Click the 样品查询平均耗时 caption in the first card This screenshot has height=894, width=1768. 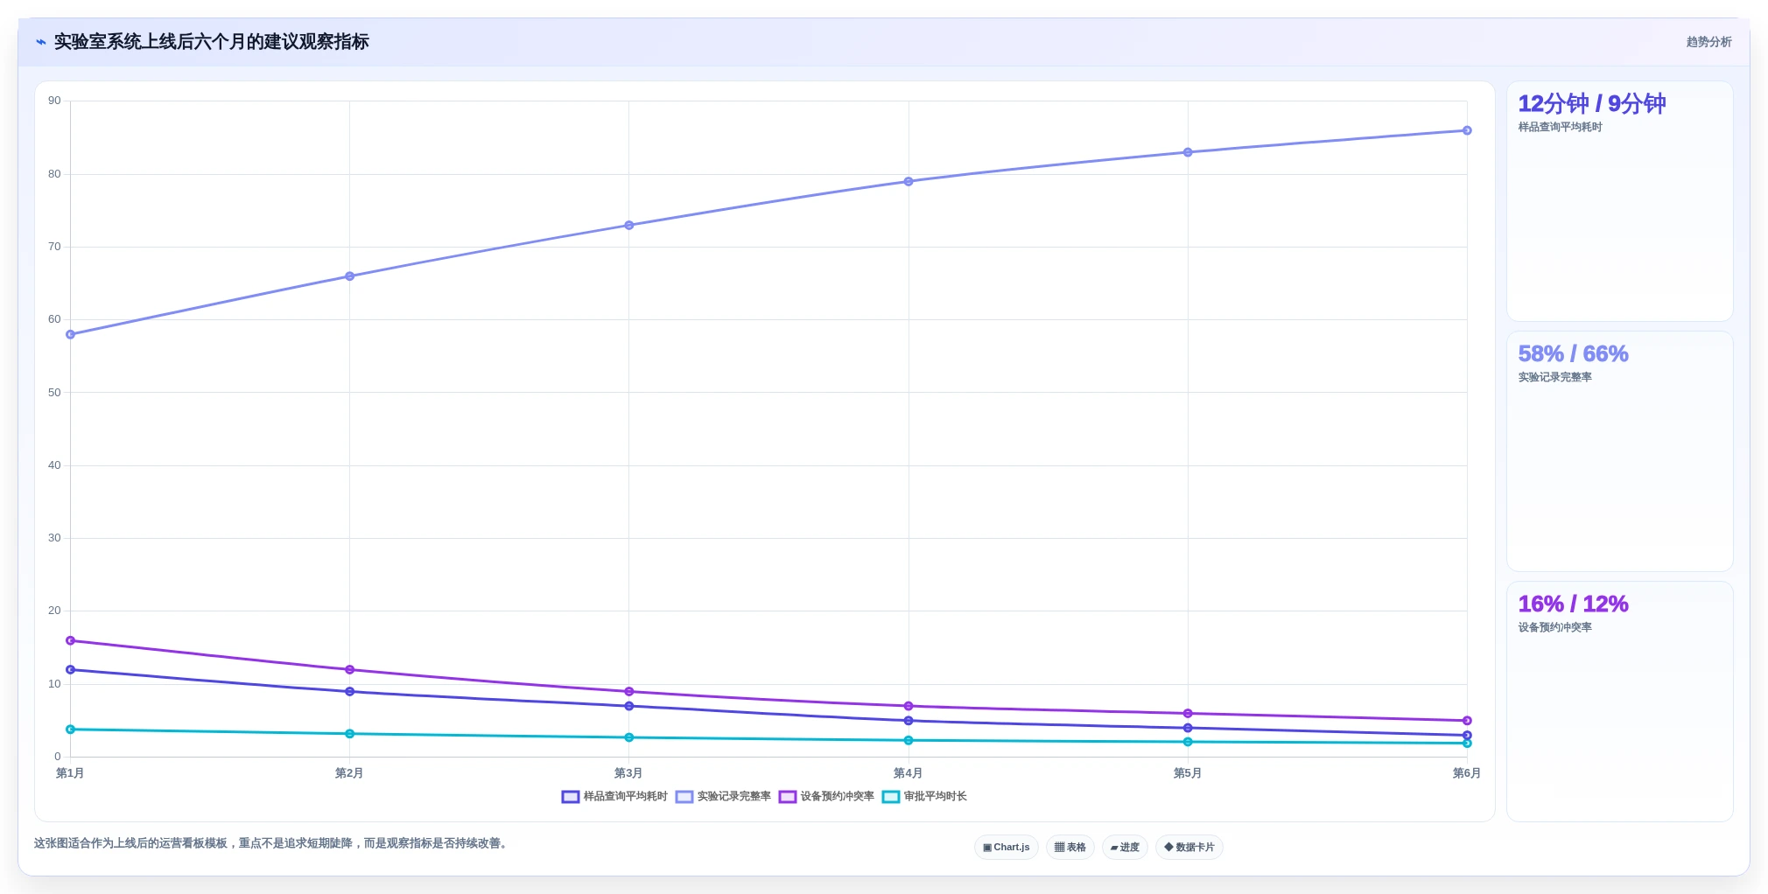coord(1560,128)
